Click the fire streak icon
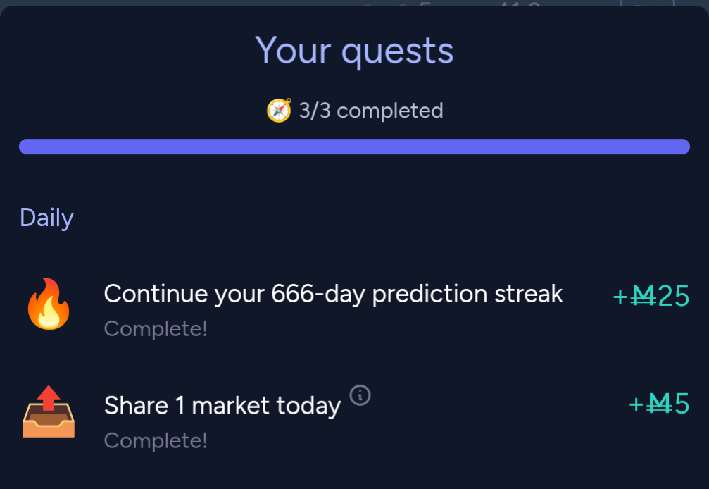The width and height of the screenshot is (709, 489). point(49,304)
